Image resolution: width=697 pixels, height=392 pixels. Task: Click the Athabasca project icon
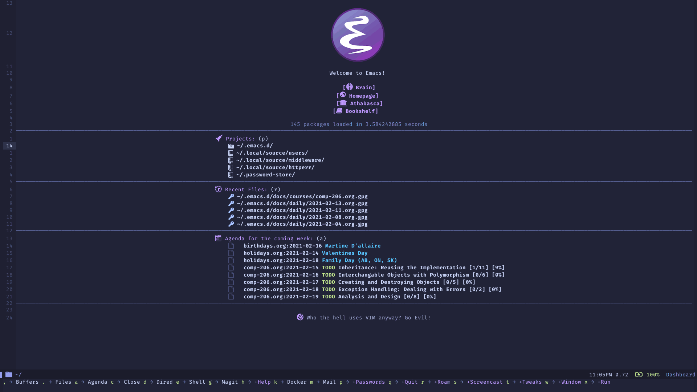(x=342, y=103)
